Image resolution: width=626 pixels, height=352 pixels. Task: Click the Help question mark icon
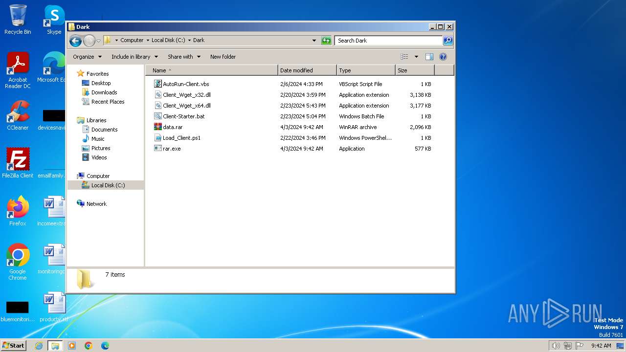click(443, 57)
